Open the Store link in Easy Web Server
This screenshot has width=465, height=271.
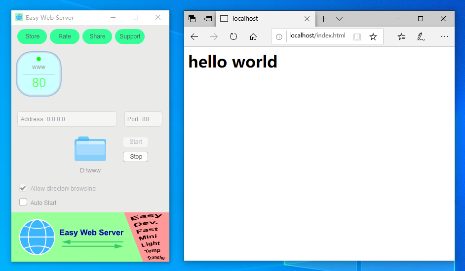[x=32, y=36]
